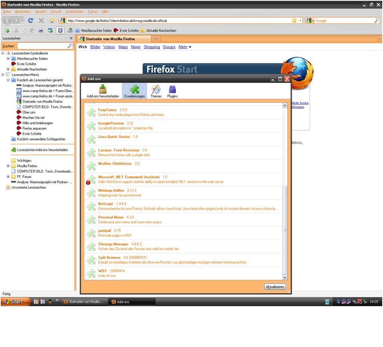Open the Shopping link on Google page
383x347 pixels.
pyautogui.click(x=152, y=46)
